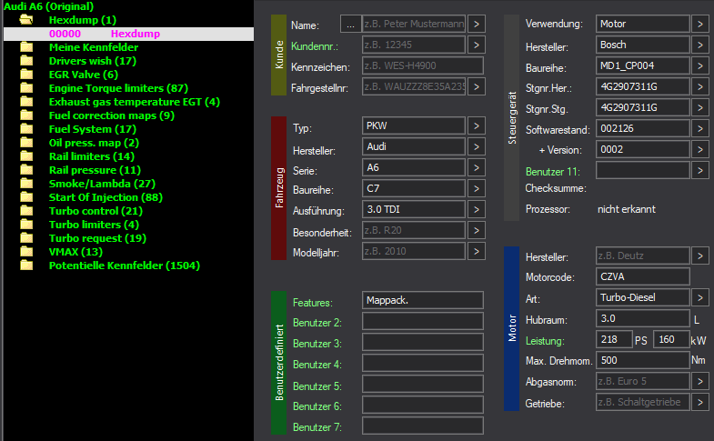714x441 pixels.
Task: Click into the Kennzeichen input field
Action: (423, 65)
